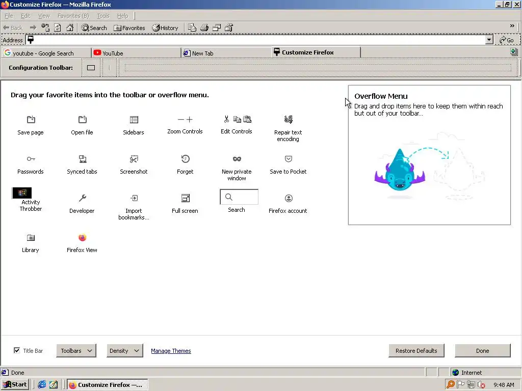522x391 pixels.
Task: Click the Repair text encoding icon
Action: [x=289, y=119]
